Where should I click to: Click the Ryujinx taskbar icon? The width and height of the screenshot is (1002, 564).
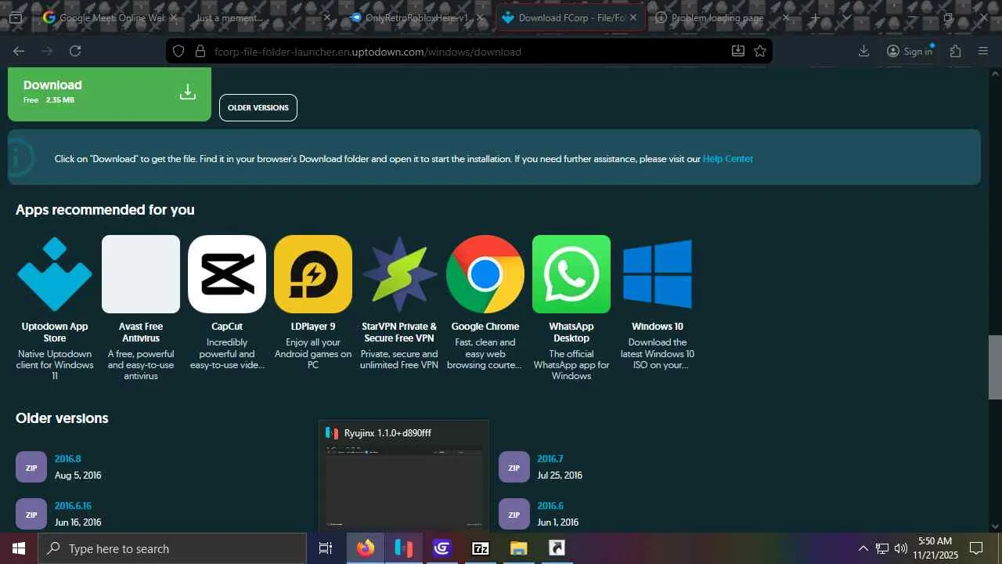(x=404, y=548)
